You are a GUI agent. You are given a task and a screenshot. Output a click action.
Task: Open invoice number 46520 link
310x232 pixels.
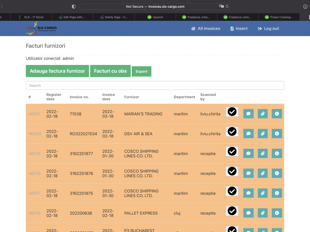click(x=35, y=134)
